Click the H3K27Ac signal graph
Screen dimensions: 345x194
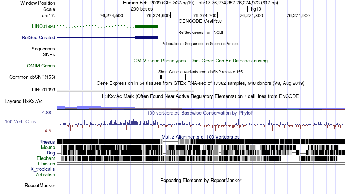click(201, 107)
